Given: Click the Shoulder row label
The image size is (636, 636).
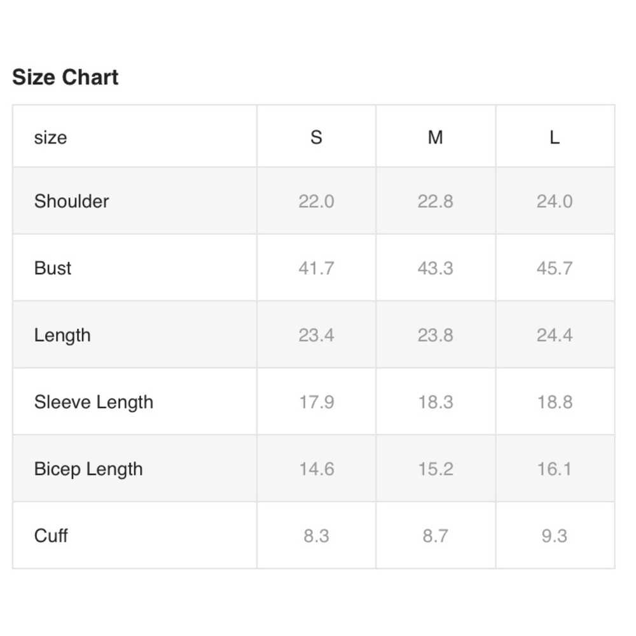Looking at the screenshot, I should pyautogui.click(x=72, y=201).
